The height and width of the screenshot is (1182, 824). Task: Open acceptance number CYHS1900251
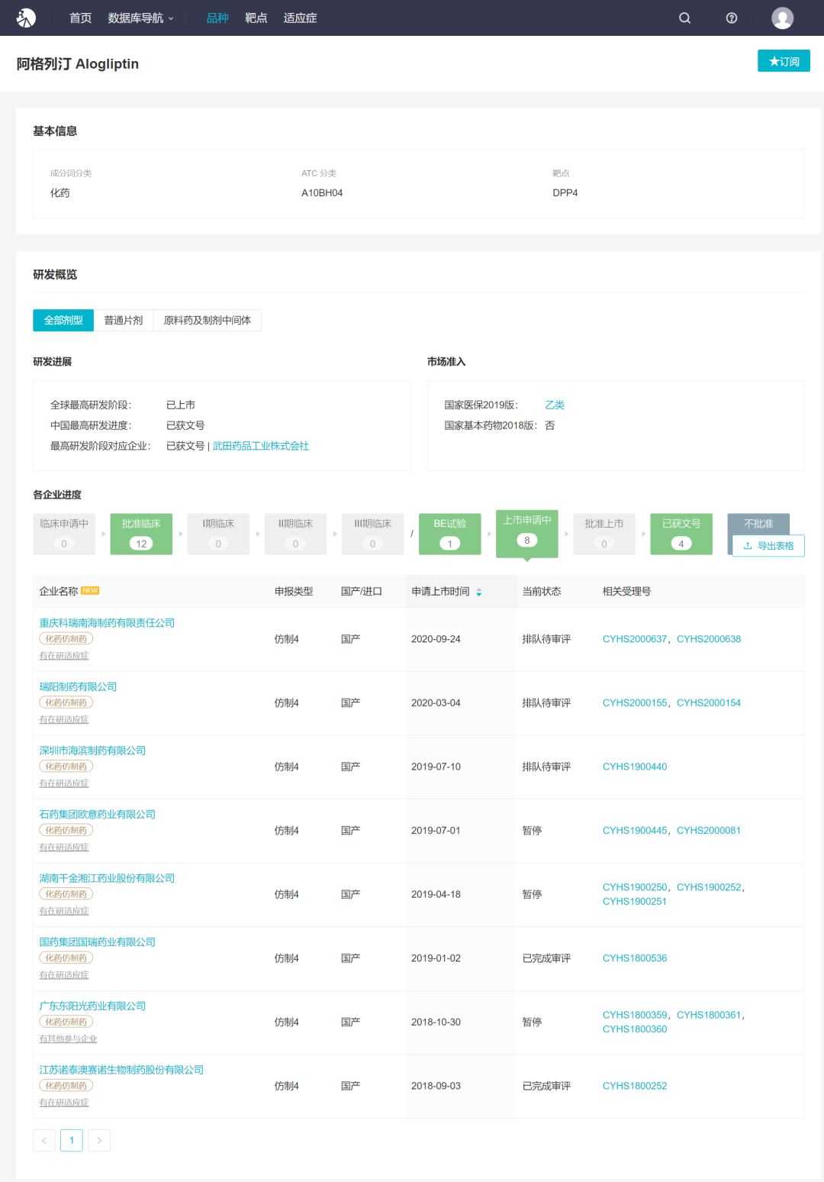point(635,902)
